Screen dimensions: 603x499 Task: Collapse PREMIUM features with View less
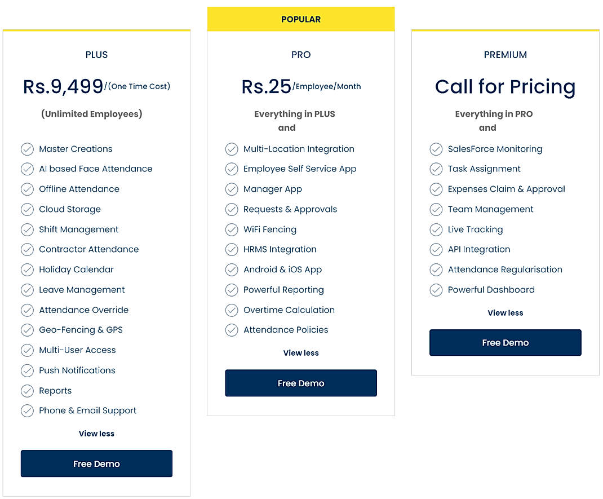pyautogui.click(x=505, y=313)
